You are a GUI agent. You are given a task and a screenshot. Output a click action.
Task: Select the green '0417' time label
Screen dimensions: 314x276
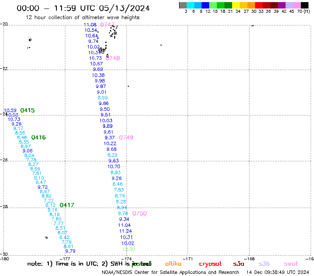click(x=67, y=205)
